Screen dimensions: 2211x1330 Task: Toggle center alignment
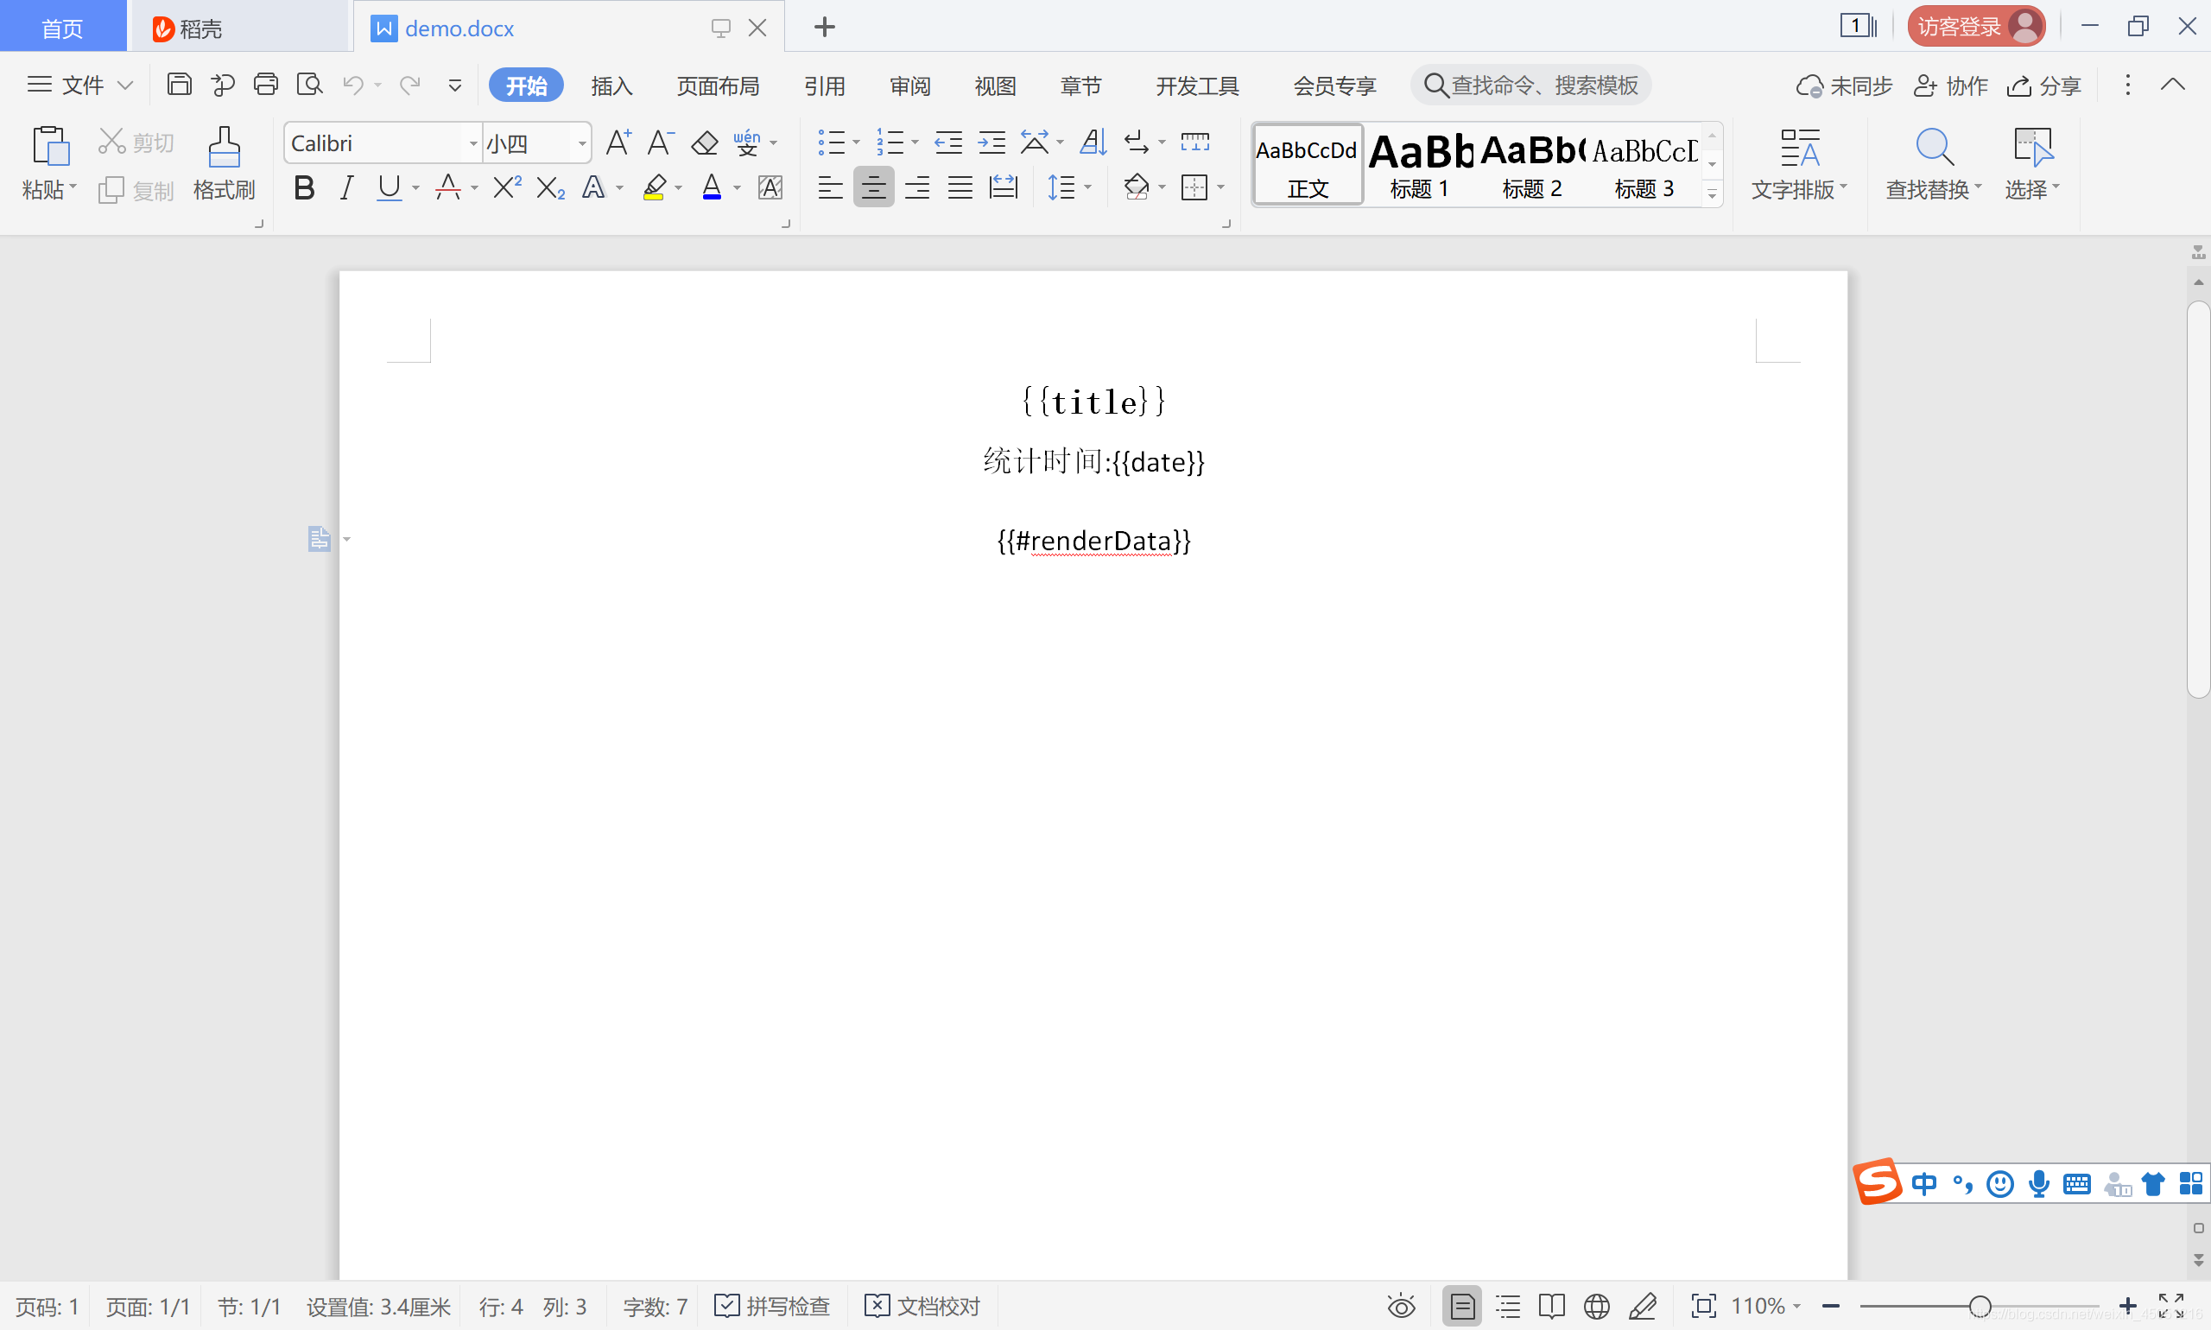click(874, 187)
